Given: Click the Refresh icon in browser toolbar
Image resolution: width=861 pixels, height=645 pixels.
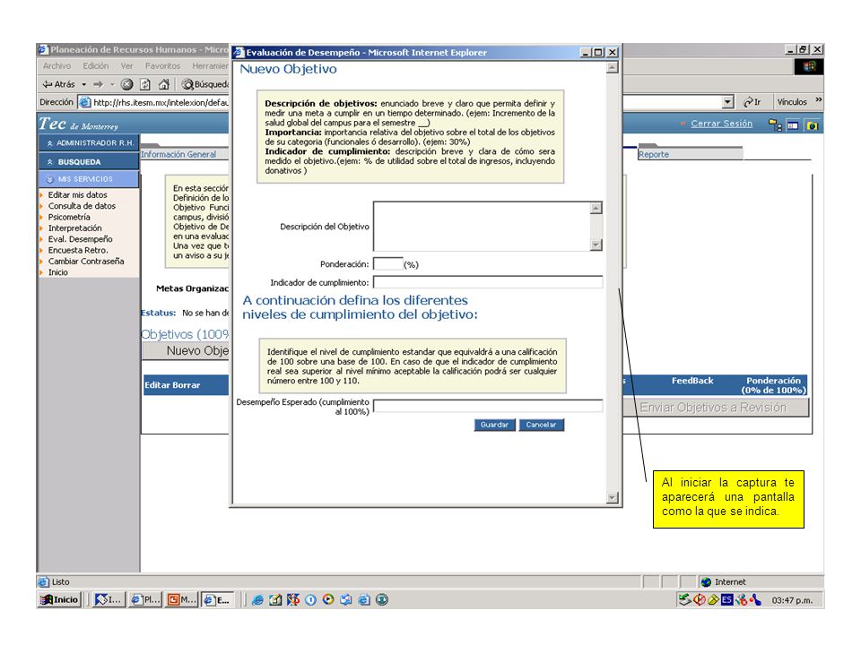Looking at the screenshot, I should click(x=145, y=84).
